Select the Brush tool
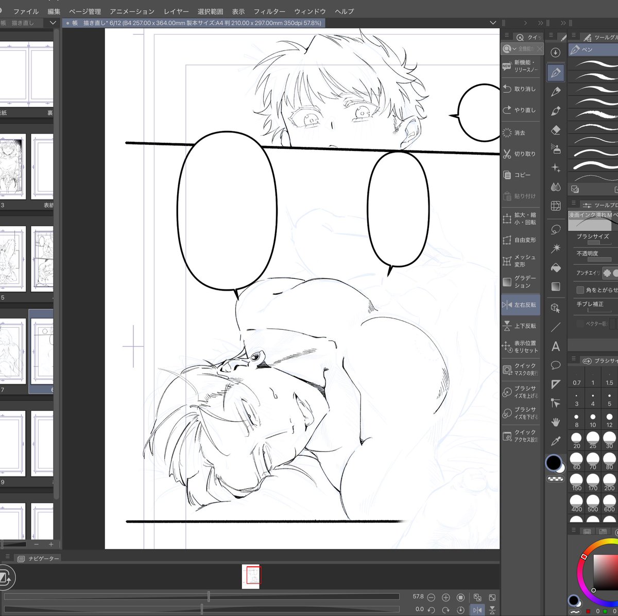 pyautogui.click(x=556, y=111)
